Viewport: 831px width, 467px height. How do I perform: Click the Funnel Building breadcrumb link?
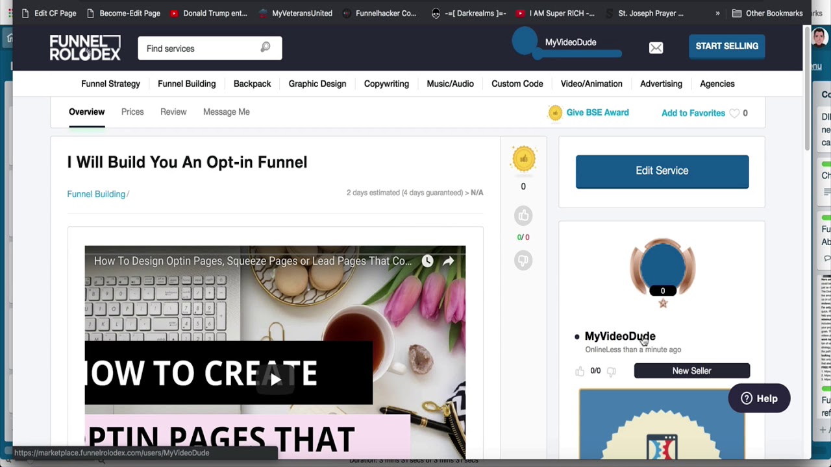pyautogui.click(x=96, y=194)
